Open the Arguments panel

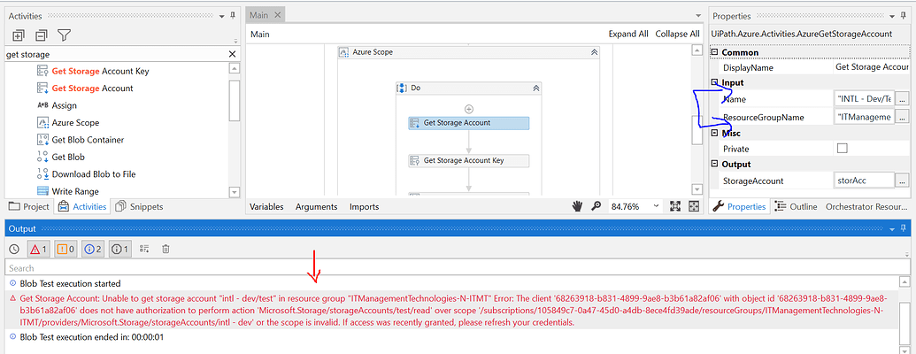click(x=316, y=207)
